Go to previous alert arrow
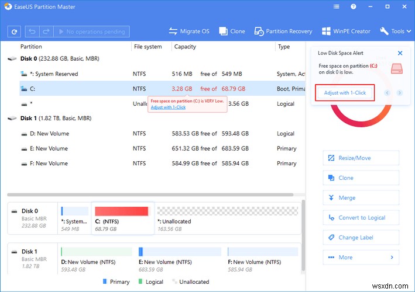 [387, 93]
